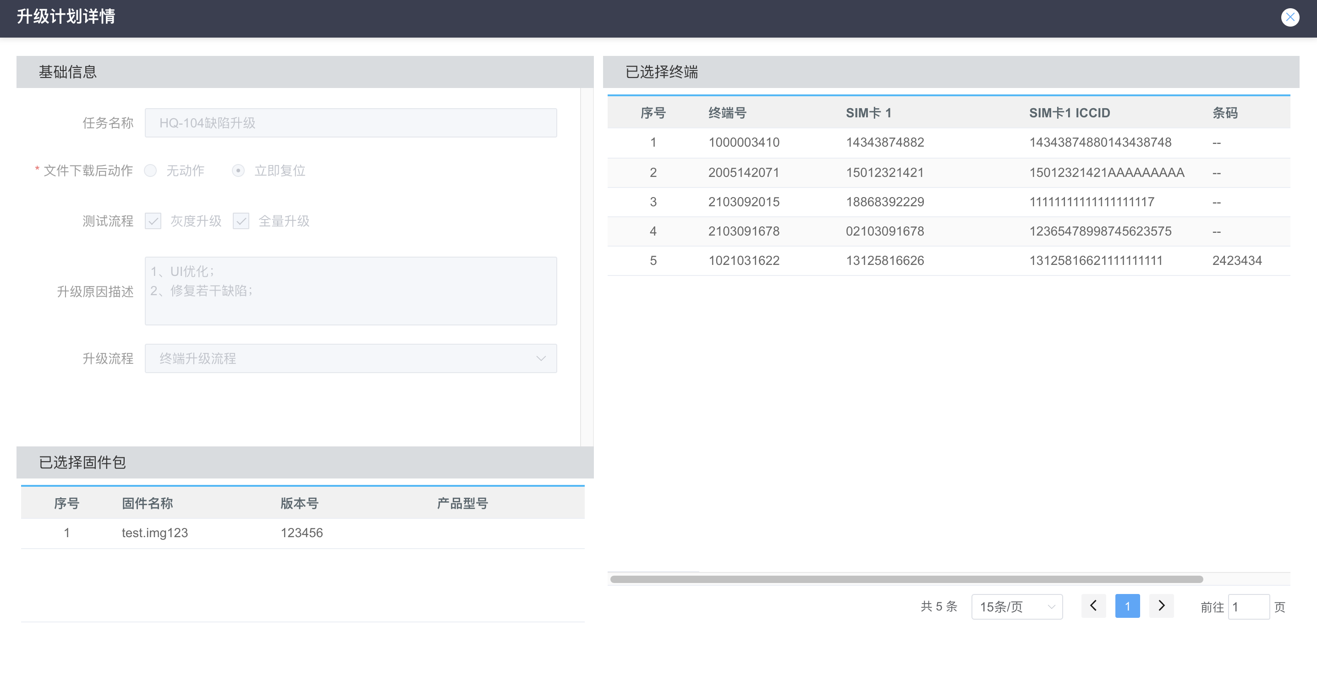The height and width of the screenshot is (693, 1317).
Task: Click ICCID 11111111111111111117
Action: (x=1092, y=202)
